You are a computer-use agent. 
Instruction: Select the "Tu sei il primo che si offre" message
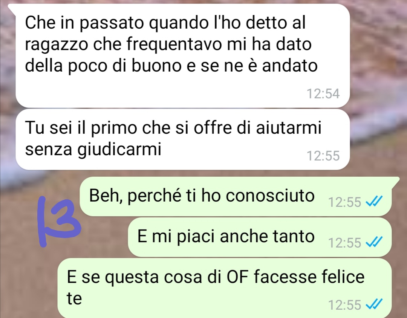pos(183,139)
